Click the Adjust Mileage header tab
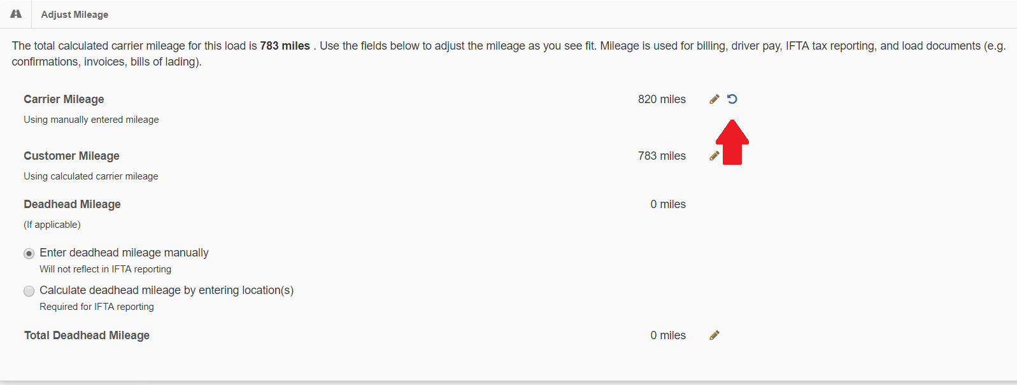This screenshot has height=385, width=1017. [75, 14]
